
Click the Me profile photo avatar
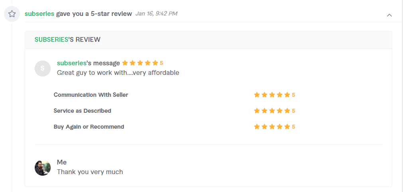(43, 168)
